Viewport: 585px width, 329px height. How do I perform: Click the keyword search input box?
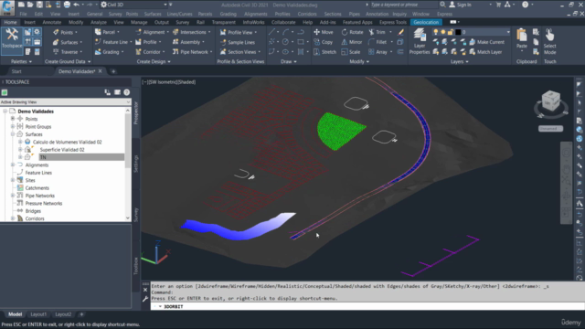pos(403,5)
